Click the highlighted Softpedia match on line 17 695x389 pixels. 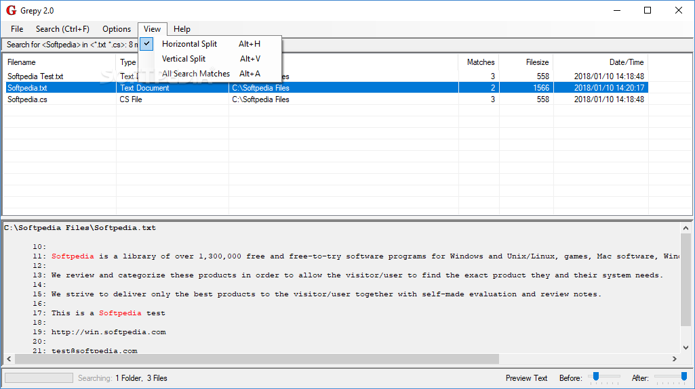[120, 313]
